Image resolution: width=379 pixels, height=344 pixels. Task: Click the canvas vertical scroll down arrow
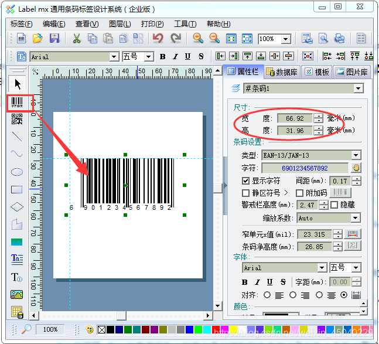point(217,305)
